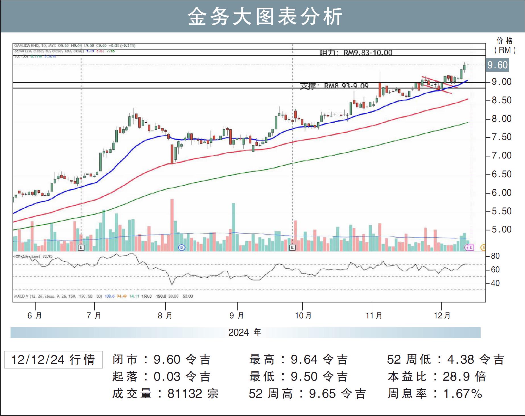Click the 52 周低 4.38 令吉 value

[446, 359]
